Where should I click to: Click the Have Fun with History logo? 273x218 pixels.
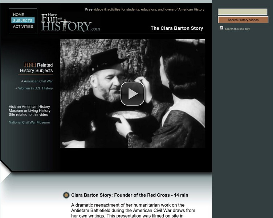71,22
